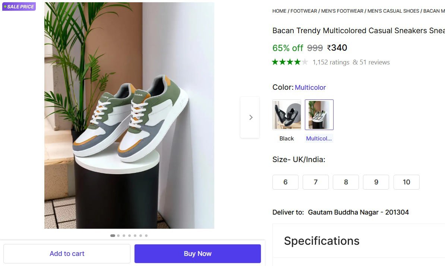Click the SALE PRICE badge
Viewport: 445px width, 266px height.
(x=19, y=7)
